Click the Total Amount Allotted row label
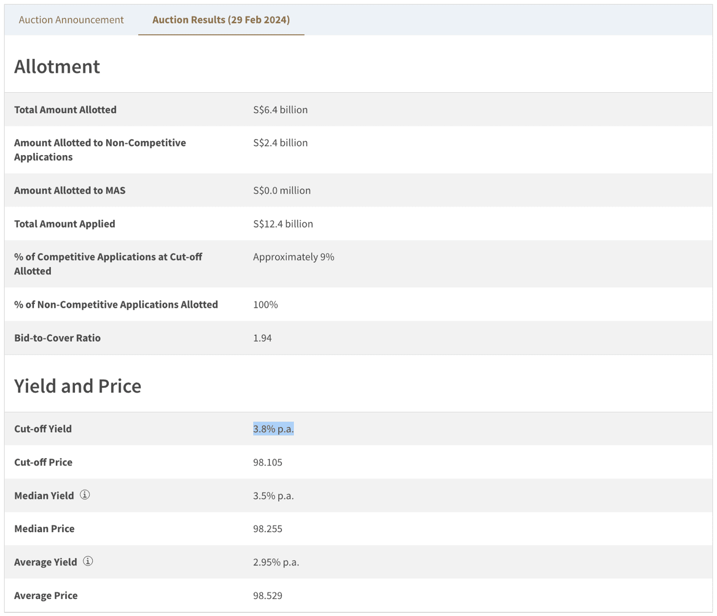This screenshot has width=717, height=616. 65,109
